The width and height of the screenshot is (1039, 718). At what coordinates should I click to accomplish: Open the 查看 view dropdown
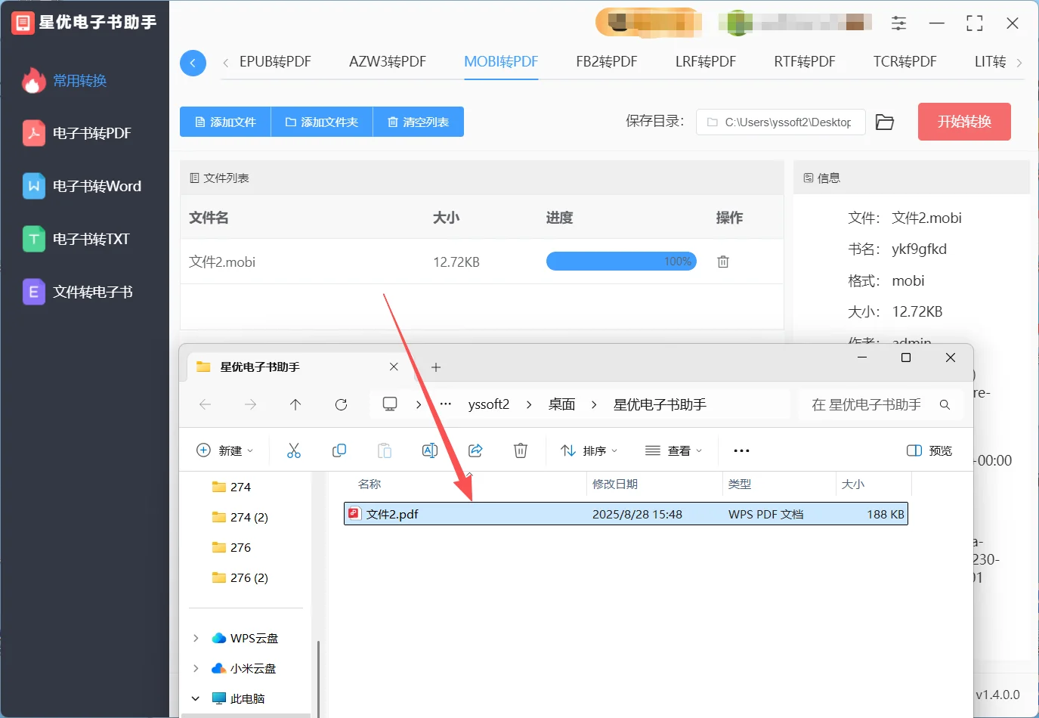click(674, 450)
